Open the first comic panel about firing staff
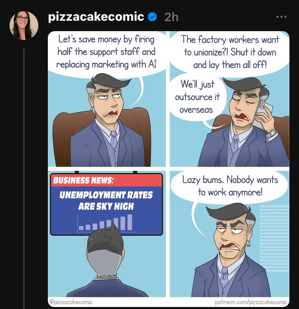This screenshot has height=309, width=299. pyautogui.click(x=107, y=99)
